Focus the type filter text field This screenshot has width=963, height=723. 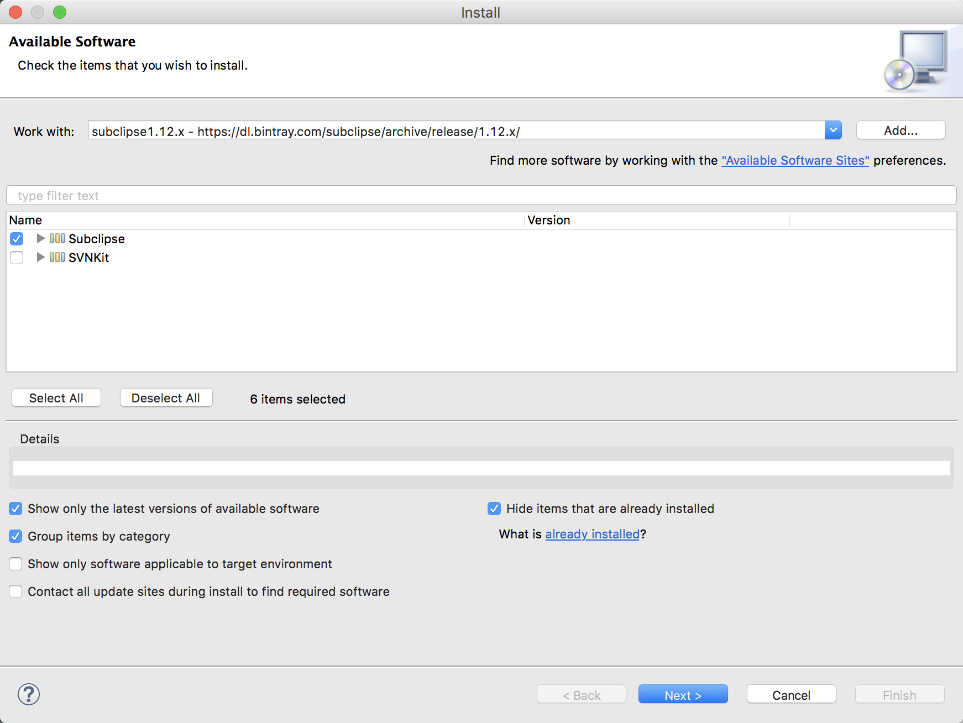click(481, 196)
